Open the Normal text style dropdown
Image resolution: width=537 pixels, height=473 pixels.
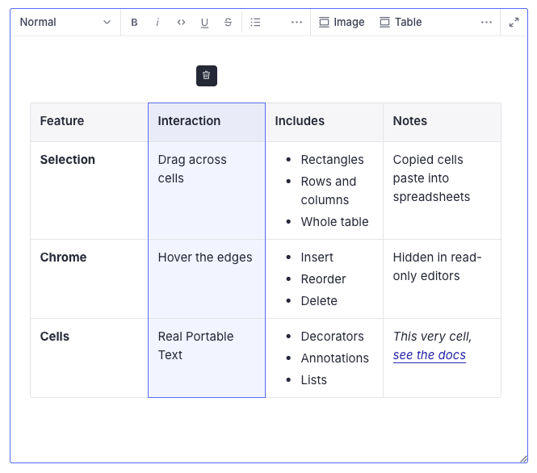pyautogui.click(x=65, y=23)
